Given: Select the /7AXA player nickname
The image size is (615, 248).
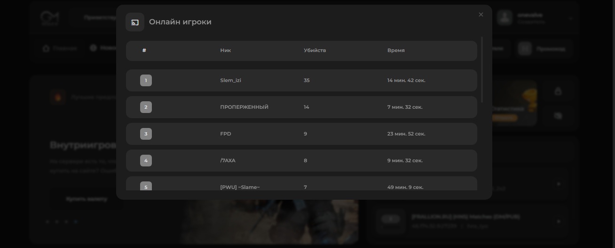Looking at the screenshot, I should (x=228, y=161).
